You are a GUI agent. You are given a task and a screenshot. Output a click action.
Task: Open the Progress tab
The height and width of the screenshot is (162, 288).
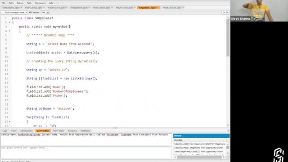coord(72,131)
